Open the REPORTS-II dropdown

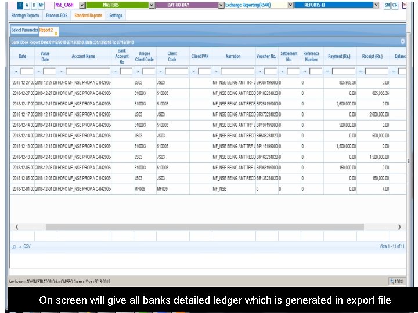tap(376, 5)
